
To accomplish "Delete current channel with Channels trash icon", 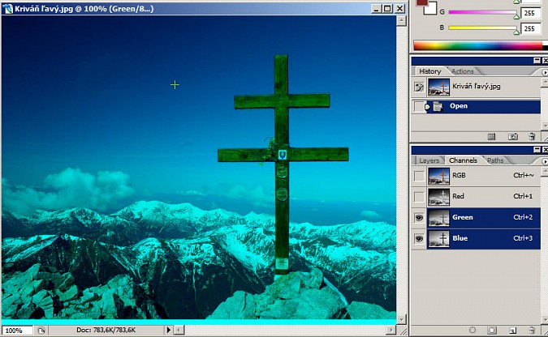I will 532,330.
